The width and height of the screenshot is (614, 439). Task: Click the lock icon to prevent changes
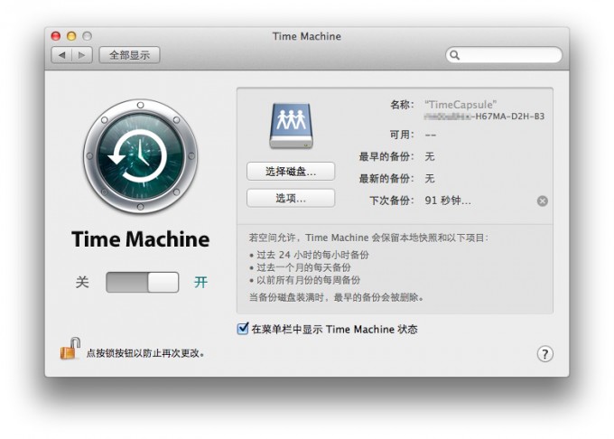70,350
